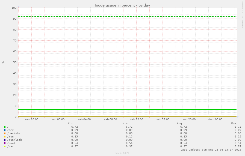Select the /dev legend label
Image resolution: width=245 pixels, height=156 pixels.
(x=10, y=130)
